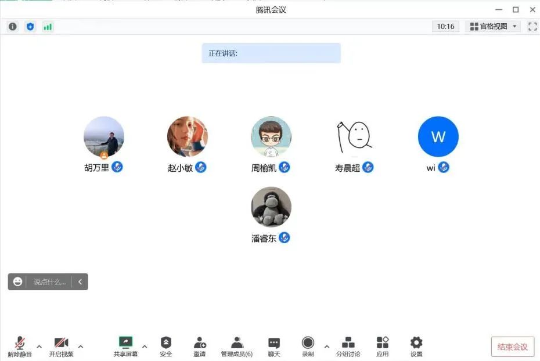Select participant 胡万里's avatar
540x361 pixels.
(x=104, y=137)
